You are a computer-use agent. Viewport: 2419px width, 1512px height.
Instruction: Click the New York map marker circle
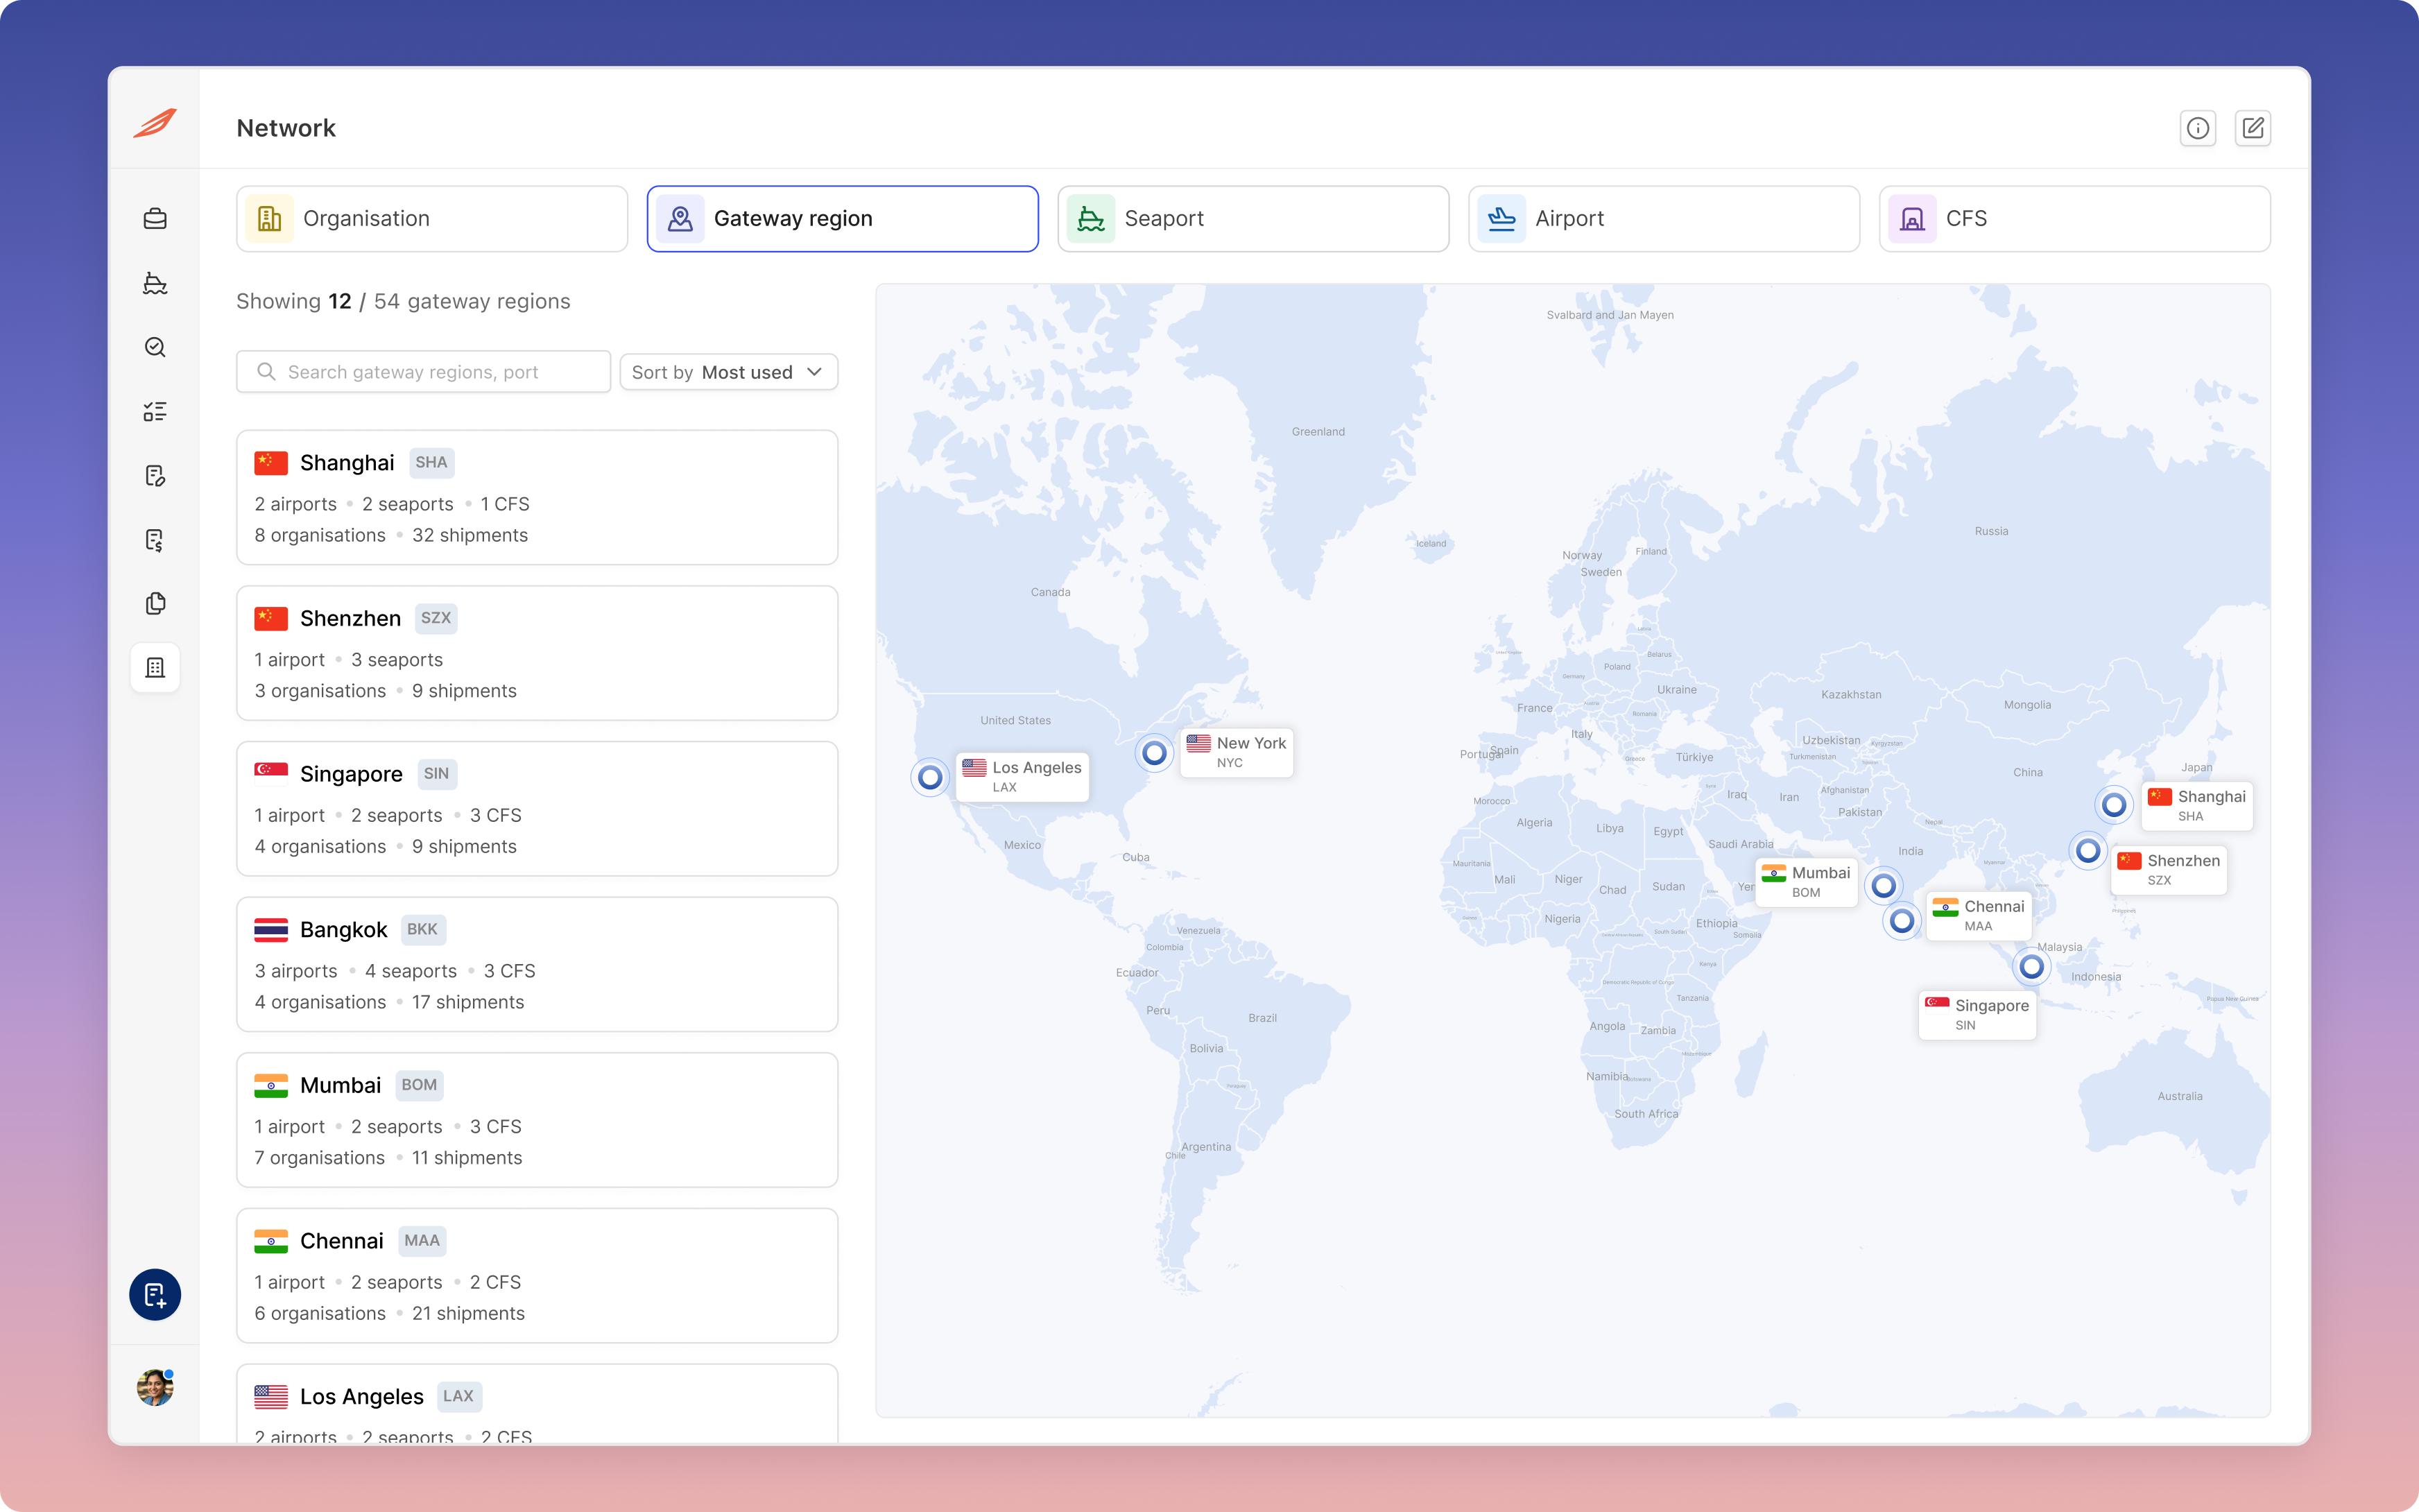pos(1153,753)
